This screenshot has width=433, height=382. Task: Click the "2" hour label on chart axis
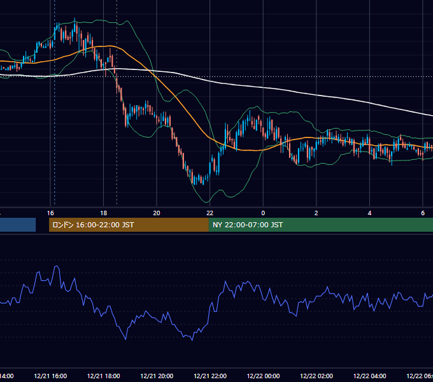316,213
